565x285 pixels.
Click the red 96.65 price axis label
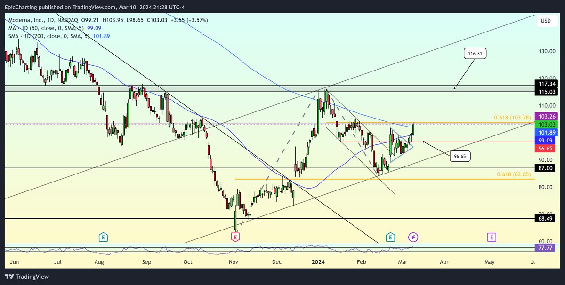point(546,148)
